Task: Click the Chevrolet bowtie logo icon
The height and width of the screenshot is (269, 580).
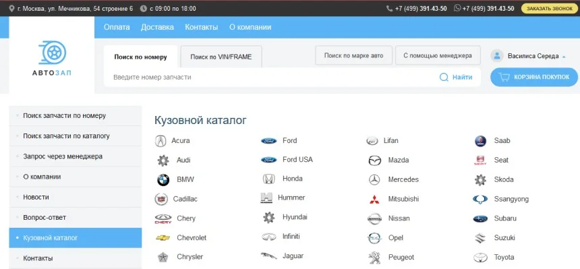Action: pos(163,238)
